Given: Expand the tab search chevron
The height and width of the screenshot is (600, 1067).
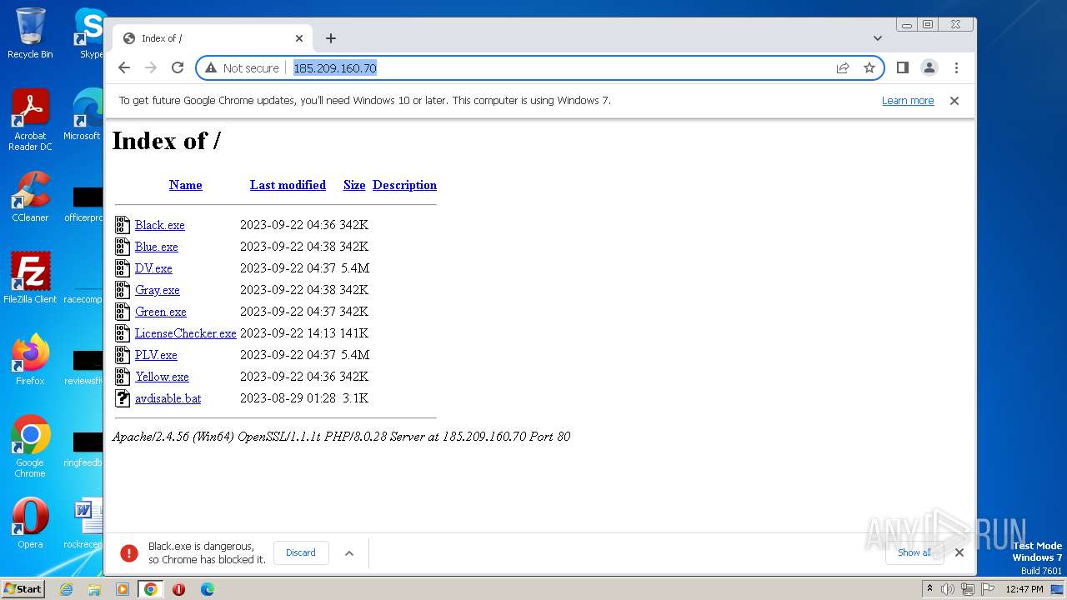Looking at the screenshot, I should pyautogui.click(x=878, y=38).
